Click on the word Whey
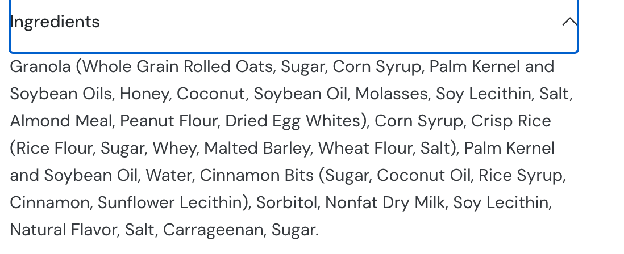This screenshot has width=624, height=254. pos(174,149)
